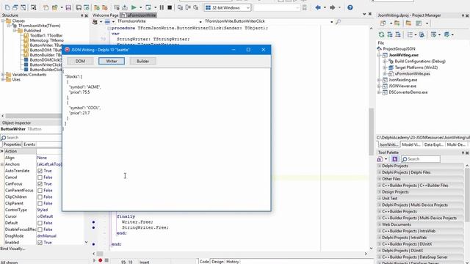The width and height of the screenshot is (470, 264).
Task: Expand the Delphi Projects palette category
Action: 380,166
